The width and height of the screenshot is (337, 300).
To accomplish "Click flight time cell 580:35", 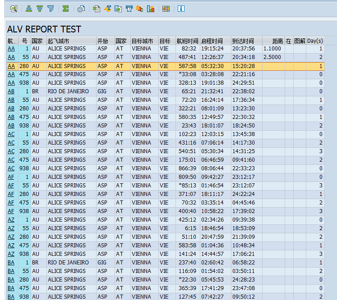I will pyautogui.click(x=187, y=117).
